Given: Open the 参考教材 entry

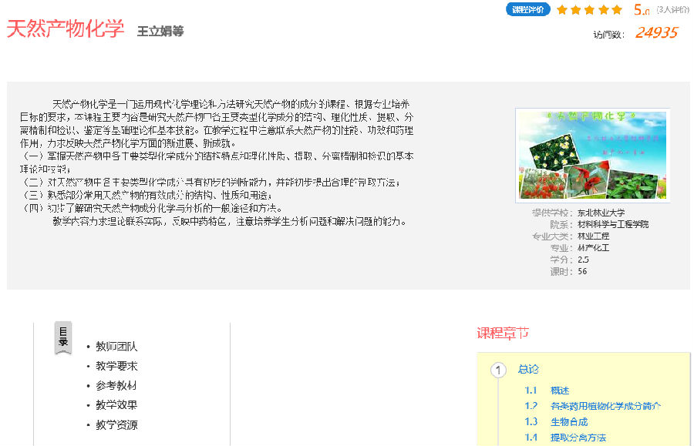Looking at the screenshot, I should pos(116,385).
